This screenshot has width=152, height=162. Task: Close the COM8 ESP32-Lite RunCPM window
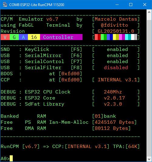pos(145,5)
